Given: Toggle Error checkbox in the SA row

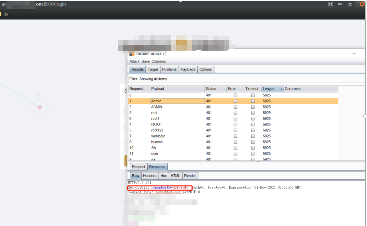Looking at the screenshot, I should [x=235, y=148].
